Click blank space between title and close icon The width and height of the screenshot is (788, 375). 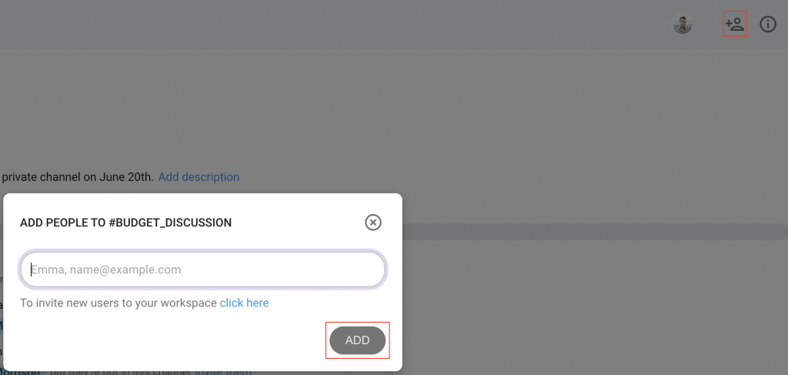tap(298, 223)
